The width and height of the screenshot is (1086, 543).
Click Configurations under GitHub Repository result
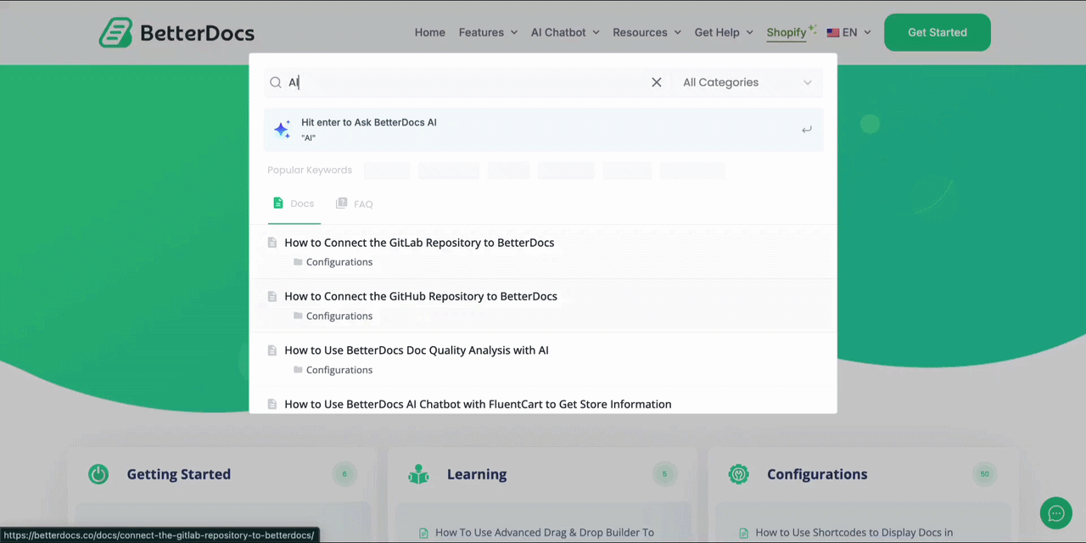click(339, 316)
